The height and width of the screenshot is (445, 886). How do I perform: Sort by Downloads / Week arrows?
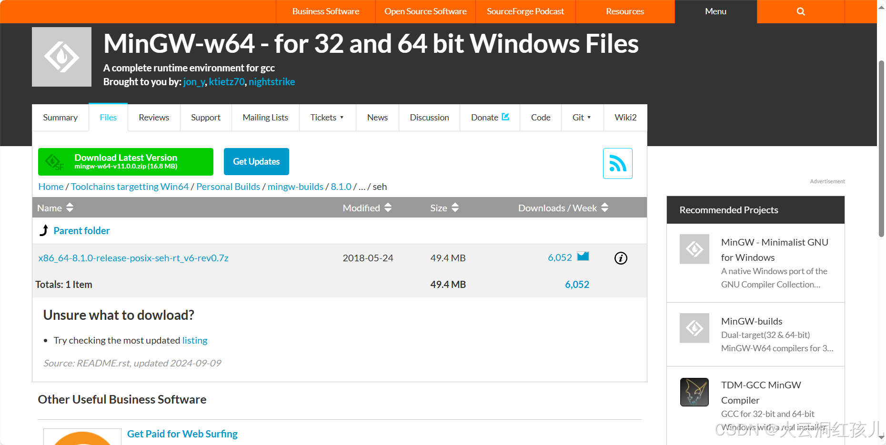click(x=604, y=208)
